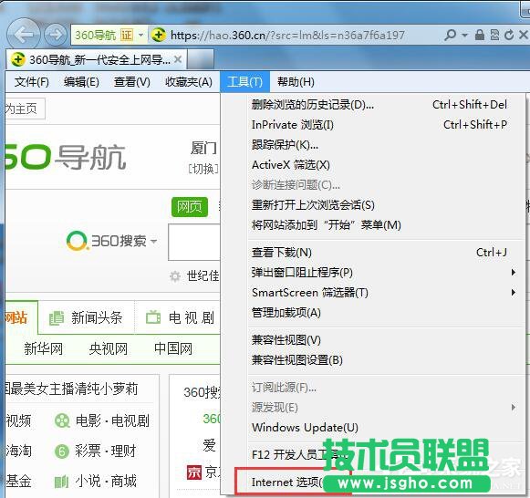Click the 厦门 city link

click(x=203, y=148)
